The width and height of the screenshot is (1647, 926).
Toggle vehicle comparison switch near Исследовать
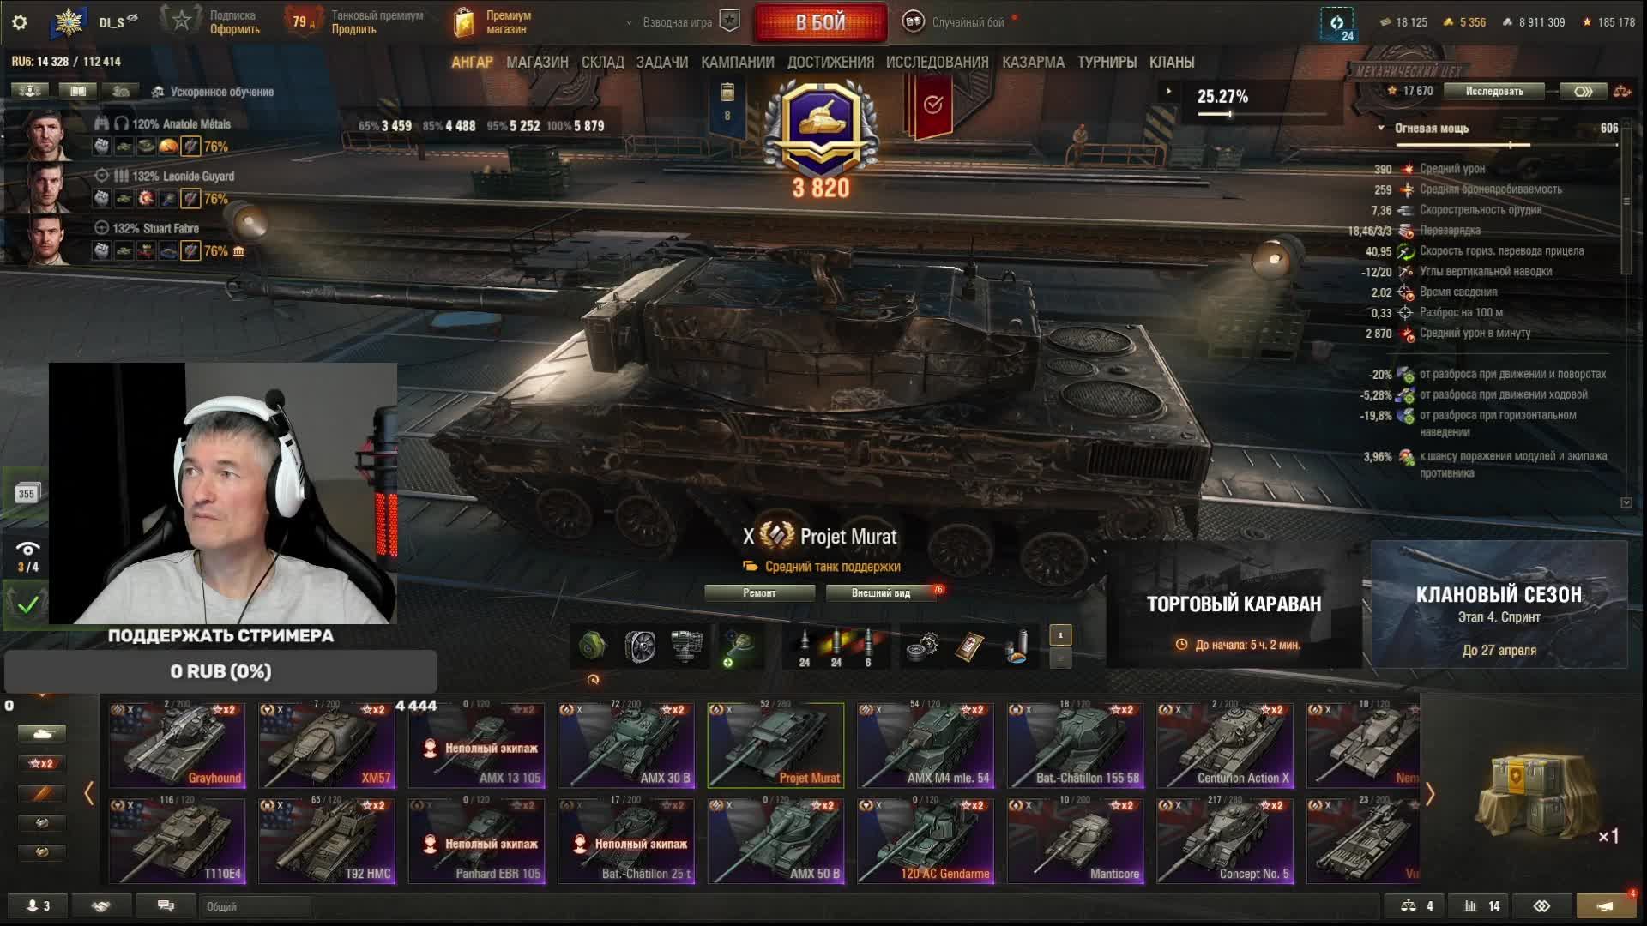[1584, 91]
